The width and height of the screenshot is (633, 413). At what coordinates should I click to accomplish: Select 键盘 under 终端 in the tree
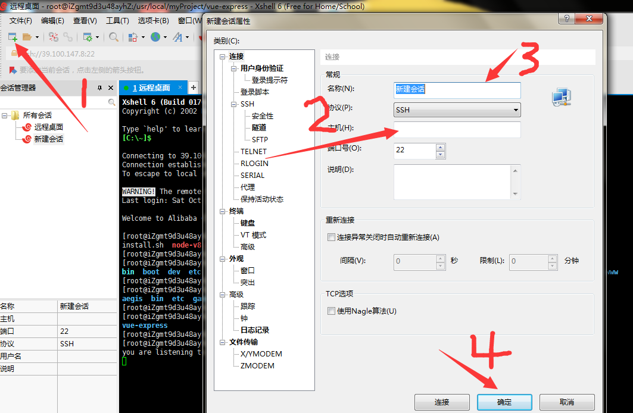(x=248, y=223)
